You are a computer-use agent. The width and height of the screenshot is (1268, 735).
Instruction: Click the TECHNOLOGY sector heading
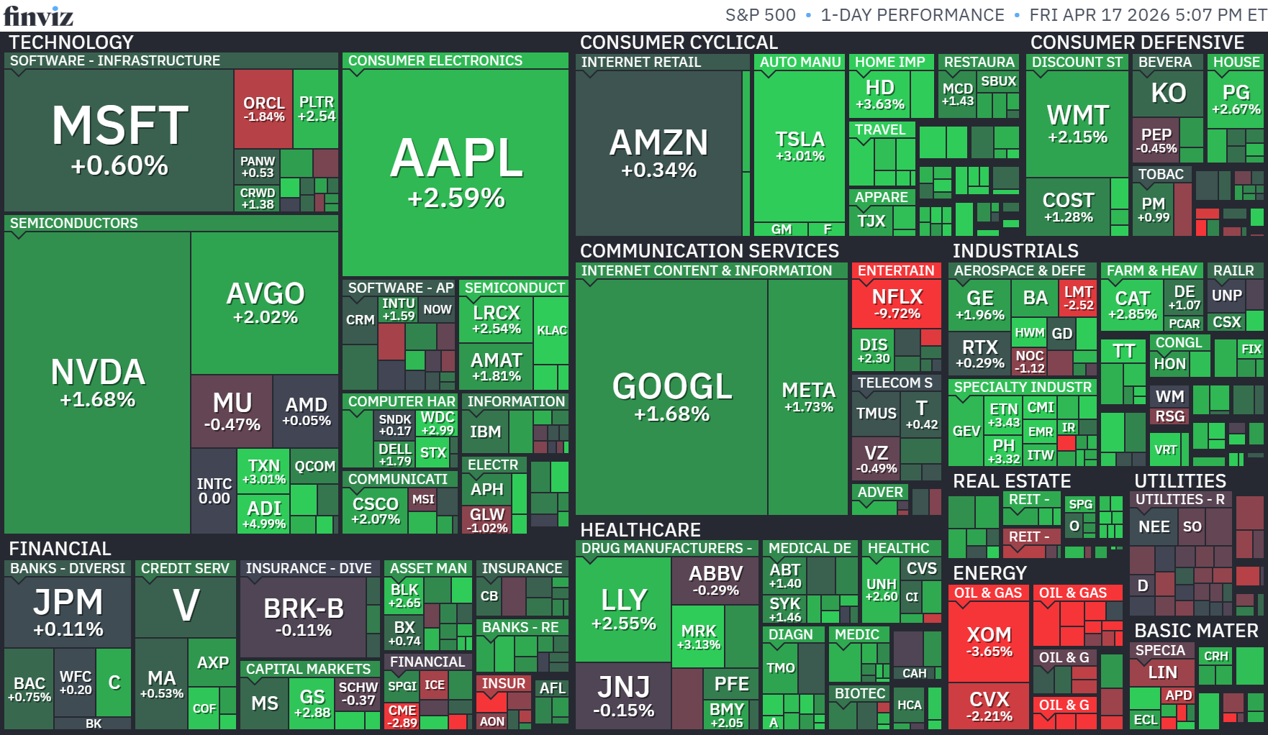click(71, 42)
